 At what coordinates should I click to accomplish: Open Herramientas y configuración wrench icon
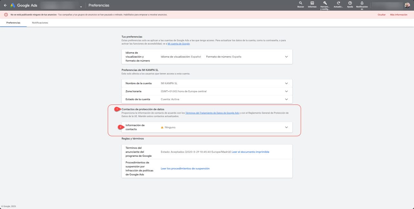[x=325, y=3]
